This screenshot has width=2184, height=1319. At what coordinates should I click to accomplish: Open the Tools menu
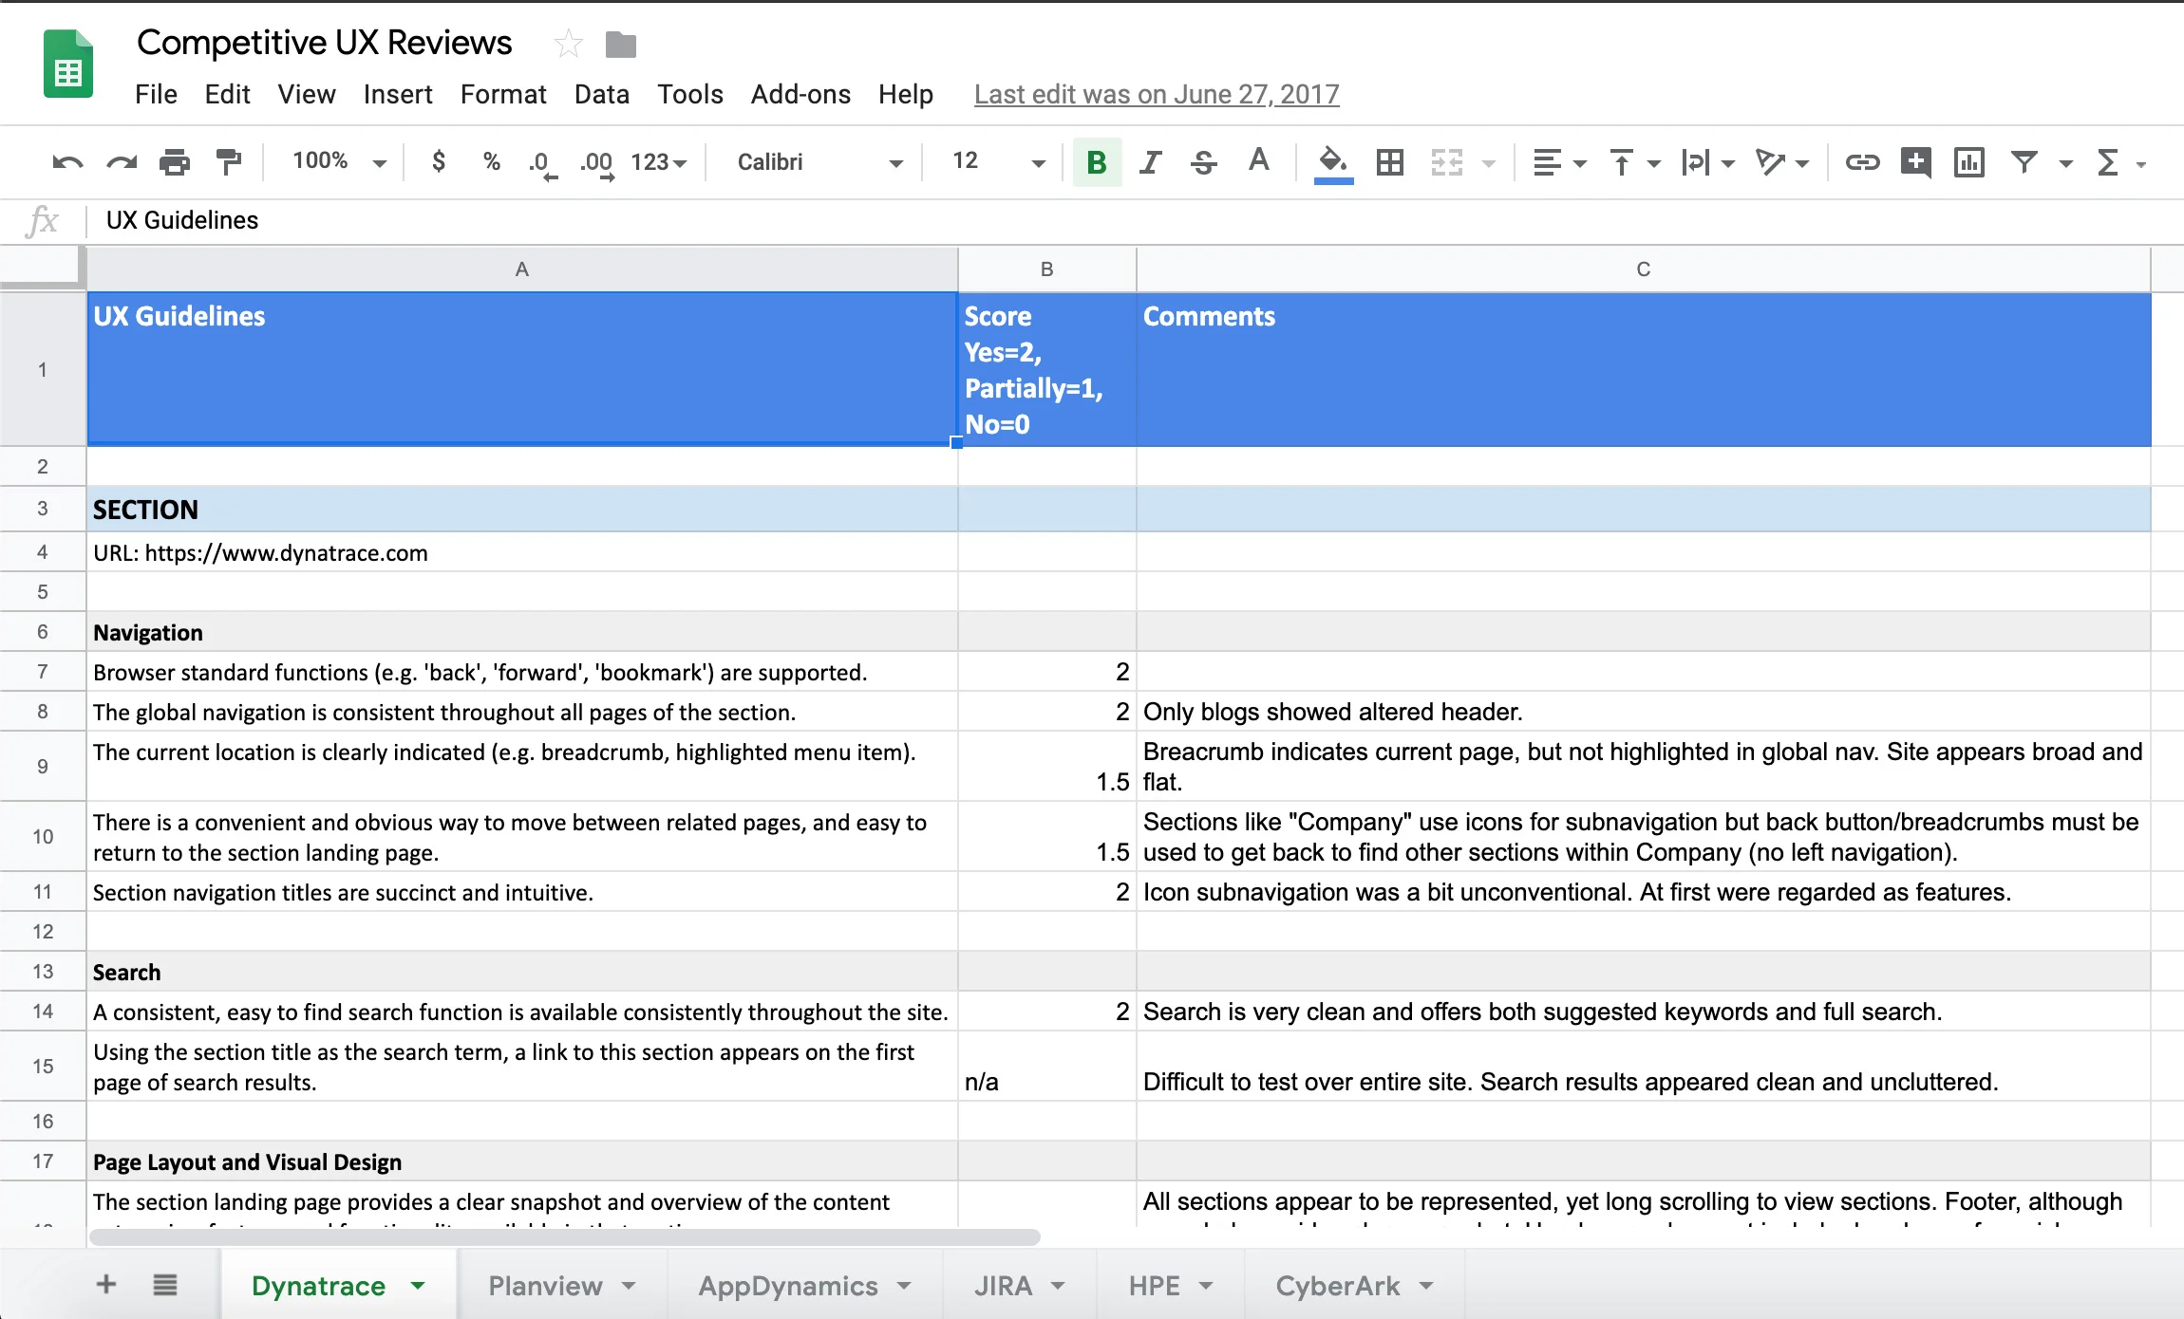[x=690, y=94]
